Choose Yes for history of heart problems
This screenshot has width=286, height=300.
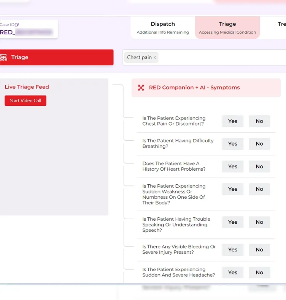[x=232, y=166]
